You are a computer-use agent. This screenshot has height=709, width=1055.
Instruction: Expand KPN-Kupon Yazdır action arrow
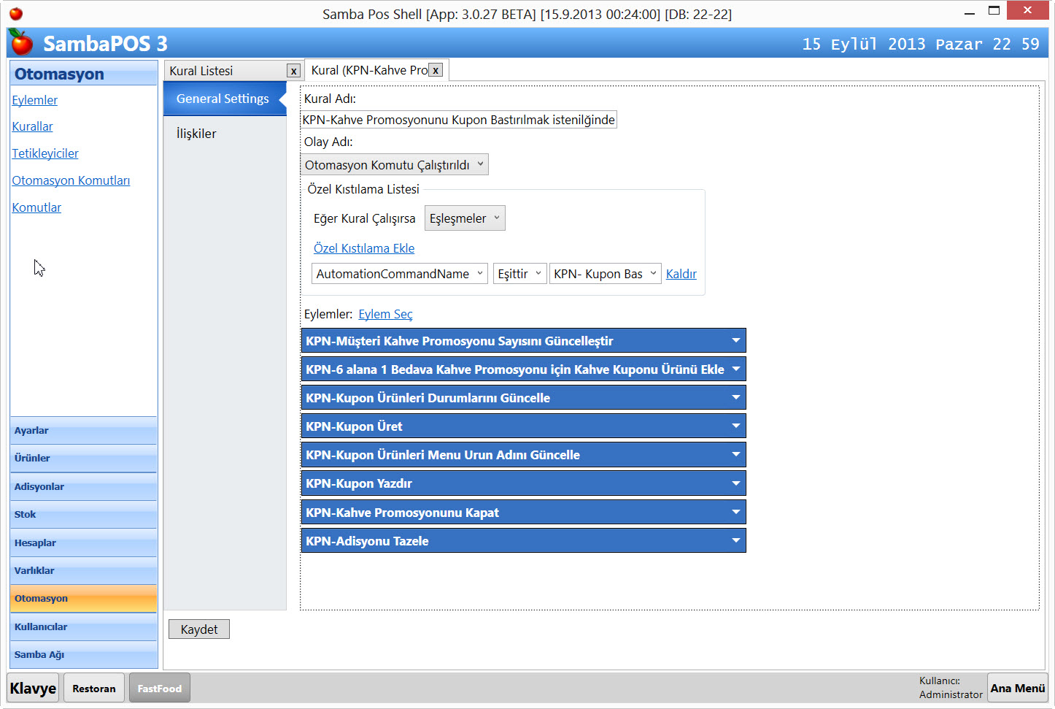click(735, 483)
